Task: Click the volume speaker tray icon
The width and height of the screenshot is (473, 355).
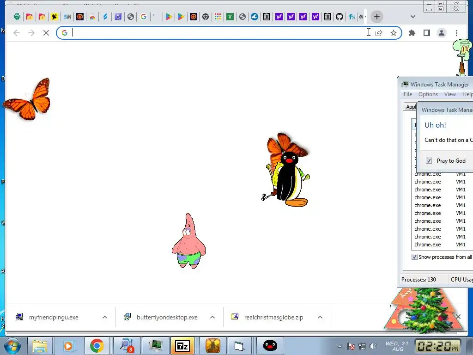Action: 373,346
